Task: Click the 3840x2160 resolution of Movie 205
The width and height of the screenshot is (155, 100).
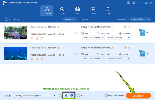Action: pos(105,54)
